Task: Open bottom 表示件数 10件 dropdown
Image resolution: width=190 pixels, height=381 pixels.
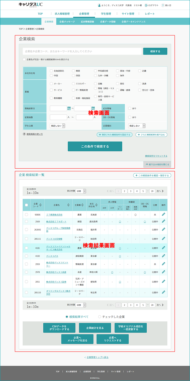Action: click(x=80, y=305)
